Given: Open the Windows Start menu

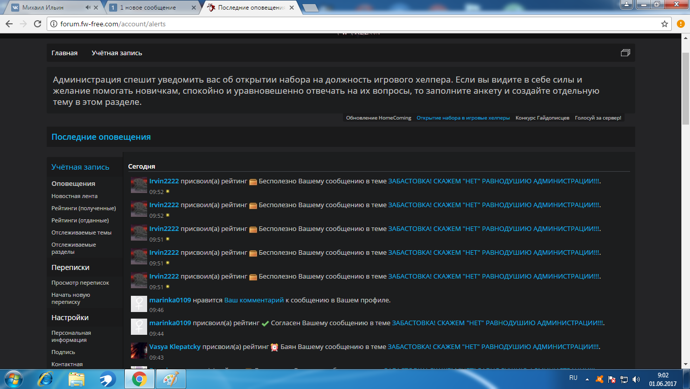Looking at the screenshot, I should point(13,378).
